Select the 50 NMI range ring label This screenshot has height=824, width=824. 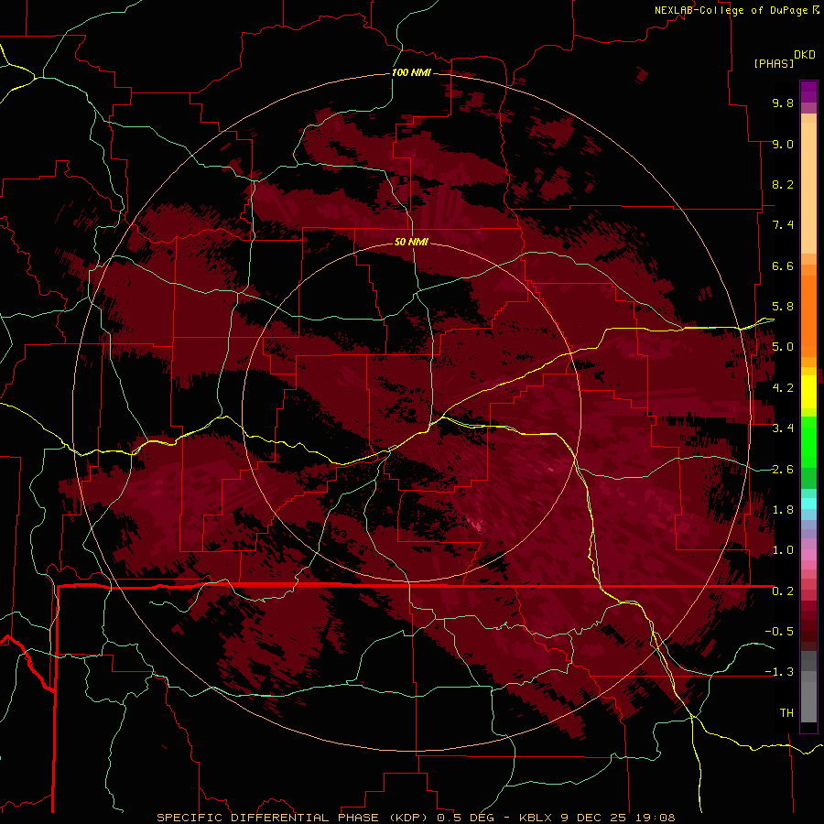[411, 242]
